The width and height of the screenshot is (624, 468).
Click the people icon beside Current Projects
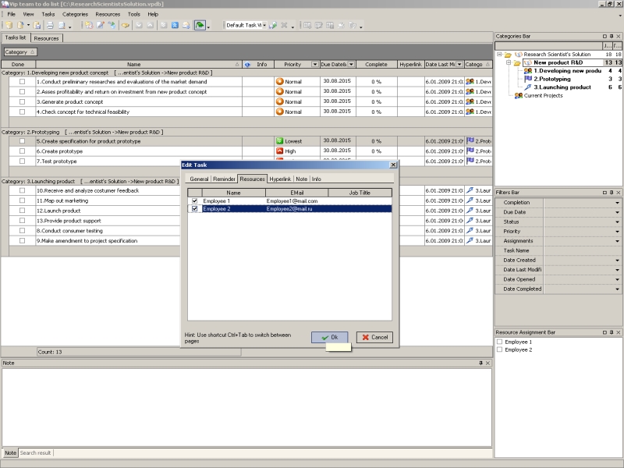click(x=518, y=95)
